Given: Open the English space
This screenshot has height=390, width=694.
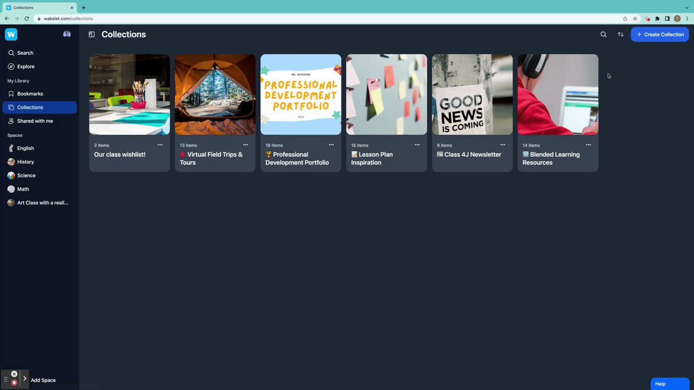Looking at the screenshot, I should 25,148.
